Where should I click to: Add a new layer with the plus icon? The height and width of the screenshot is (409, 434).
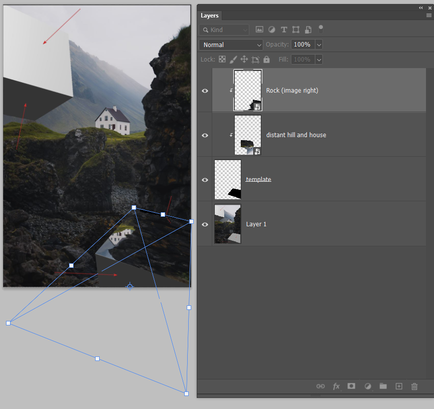tap(399, 386)
